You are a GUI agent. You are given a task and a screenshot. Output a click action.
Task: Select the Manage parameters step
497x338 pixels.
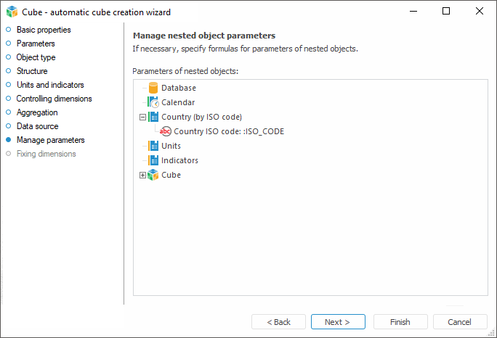pyautogui.click(x=50, y=140)
